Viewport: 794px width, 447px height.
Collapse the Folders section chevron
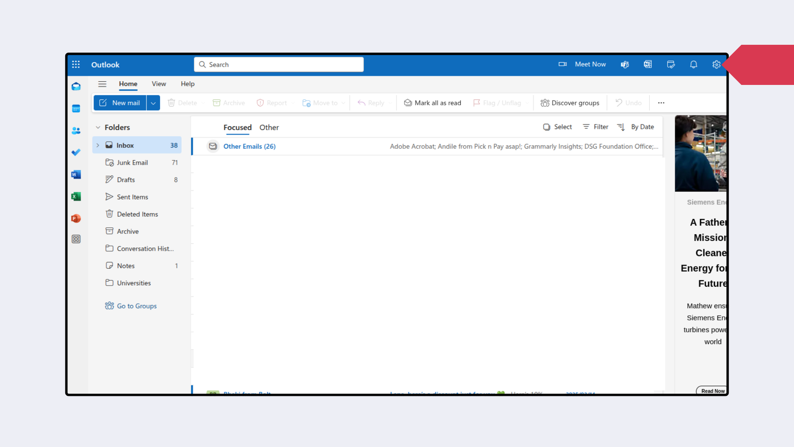[98, 128]
